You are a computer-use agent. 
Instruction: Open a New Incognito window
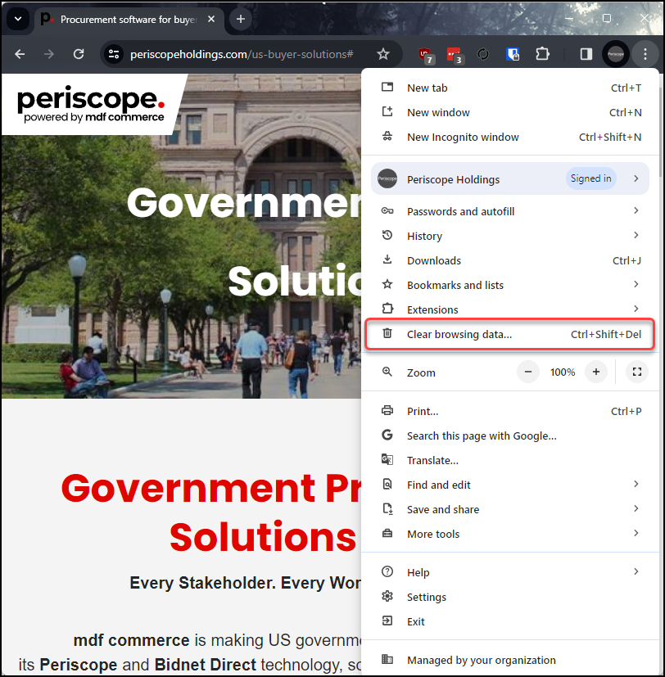click(510, 137)
